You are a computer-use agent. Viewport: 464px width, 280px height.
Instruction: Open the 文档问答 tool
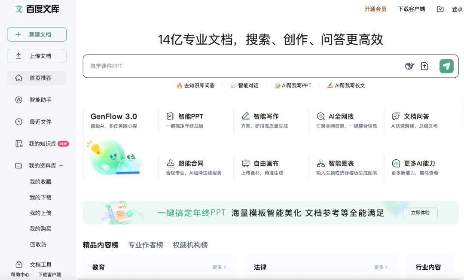point(416,116)
